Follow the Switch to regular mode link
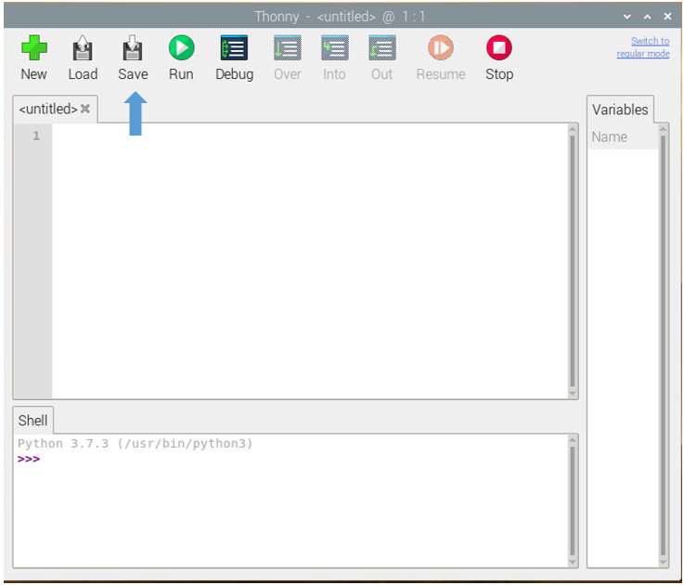Viewport: 684px width, 585px height. point(643,47)
